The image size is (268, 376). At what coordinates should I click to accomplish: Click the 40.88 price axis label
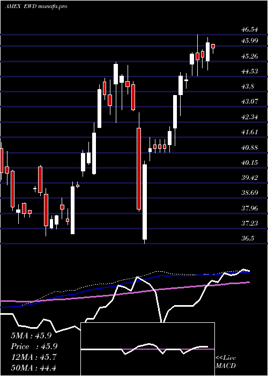click(249, 148)
